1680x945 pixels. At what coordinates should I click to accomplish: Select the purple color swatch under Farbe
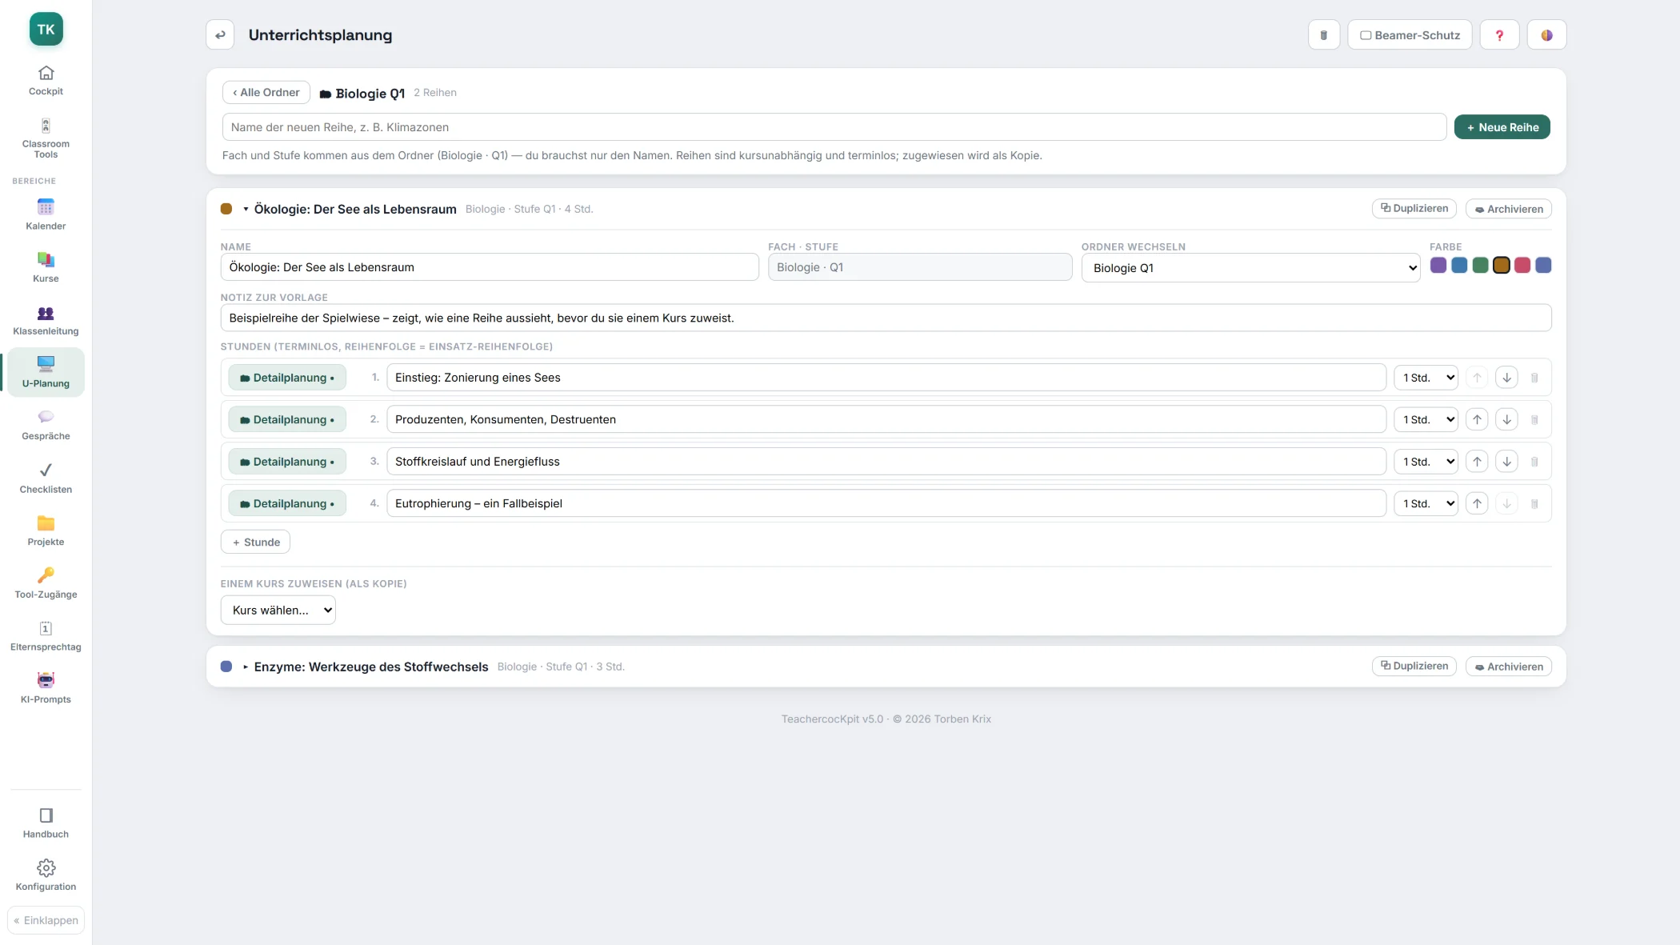(x=1438, y=266)
